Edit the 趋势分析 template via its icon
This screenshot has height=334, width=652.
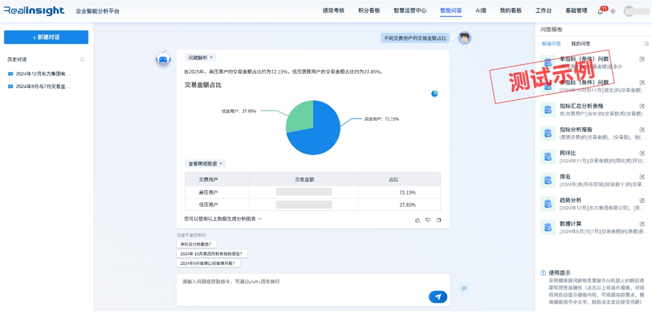[x=642, y=200]
